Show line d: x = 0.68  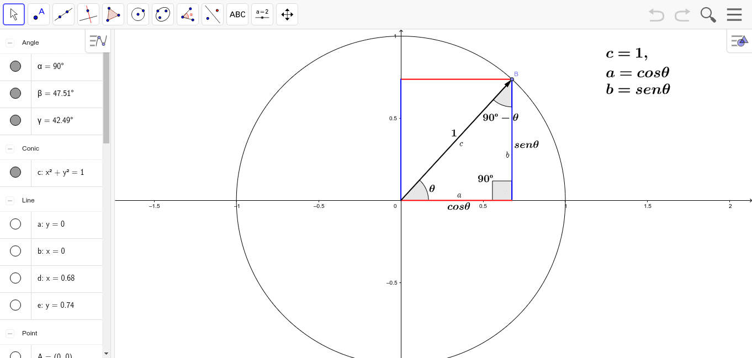[x=15, y=278]
